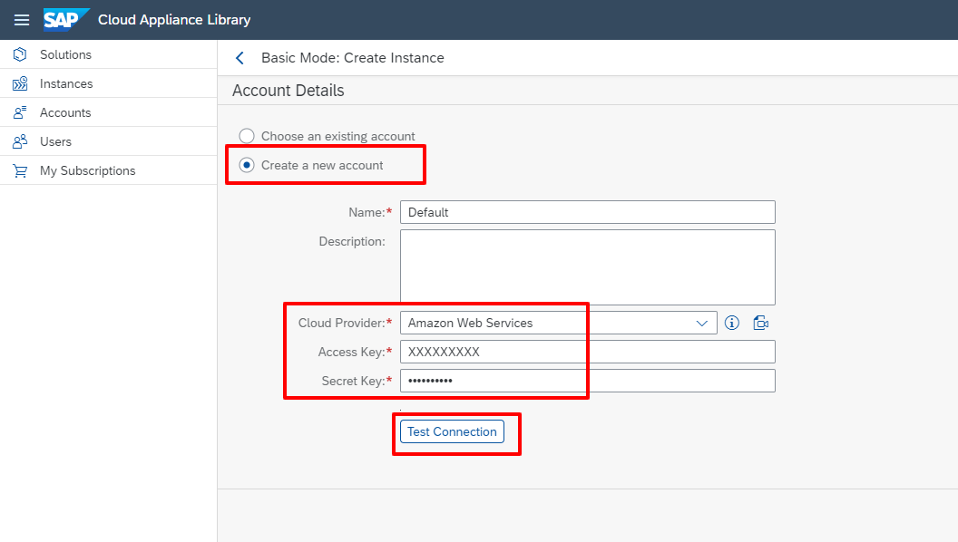Select 'Choose an existing account' radio button
Viewport: 958px width, 542px height.
[247, 136]
